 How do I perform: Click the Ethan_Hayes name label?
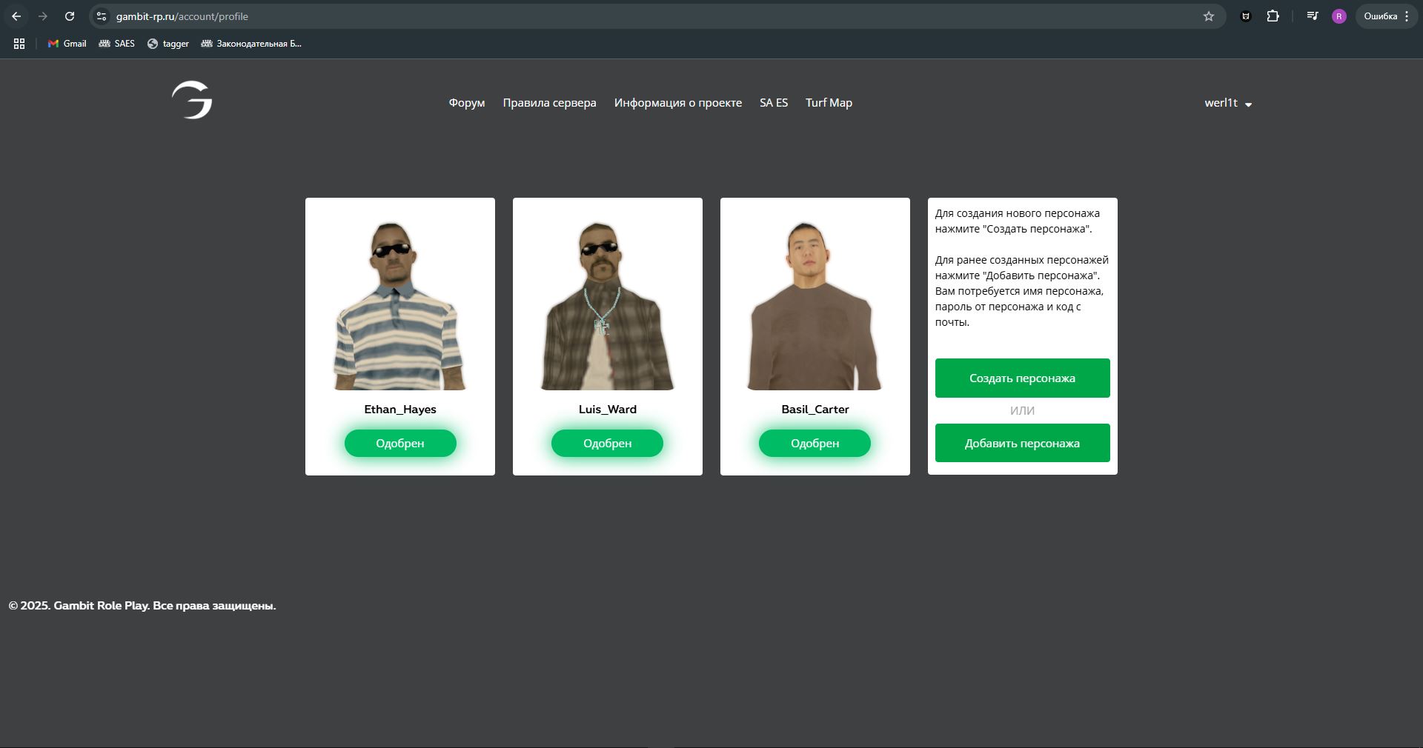coord(400,410)
